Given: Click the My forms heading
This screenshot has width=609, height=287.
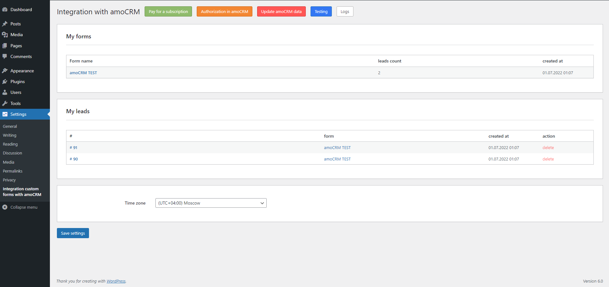Looking at the screenshot, I should 79,36.
